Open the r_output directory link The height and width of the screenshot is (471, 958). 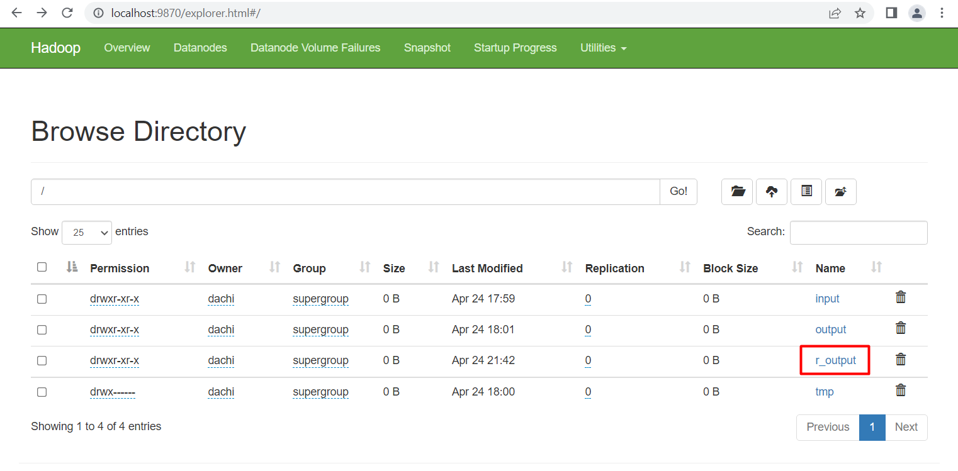click(x=835, y=360)
